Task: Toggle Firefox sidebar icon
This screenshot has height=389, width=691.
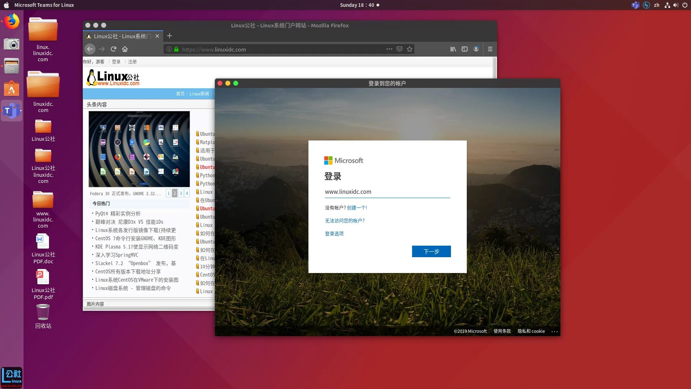Action: coord(465,49)
